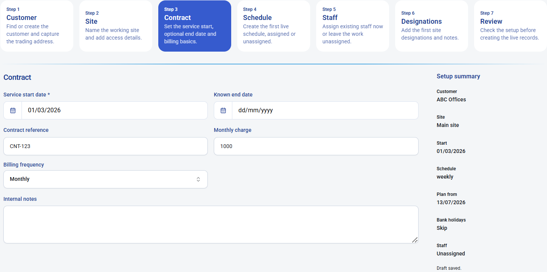
Task: Click the summary Site value Main site
Action: pyautogui.click(x=448, y=125)
